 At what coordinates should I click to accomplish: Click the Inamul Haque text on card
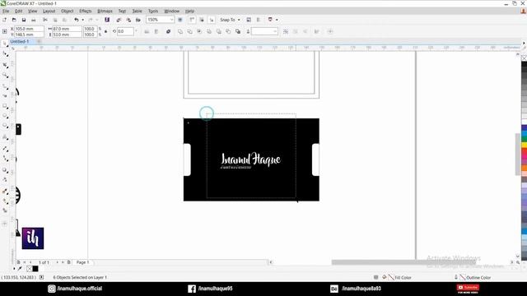[250, 159]
